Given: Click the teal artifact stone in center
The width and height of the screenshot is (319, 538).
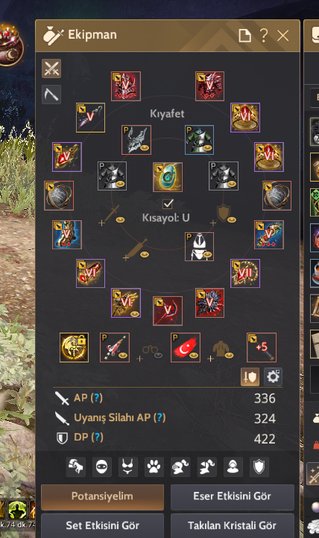Looking at the screenshot, I should [168, 177].
